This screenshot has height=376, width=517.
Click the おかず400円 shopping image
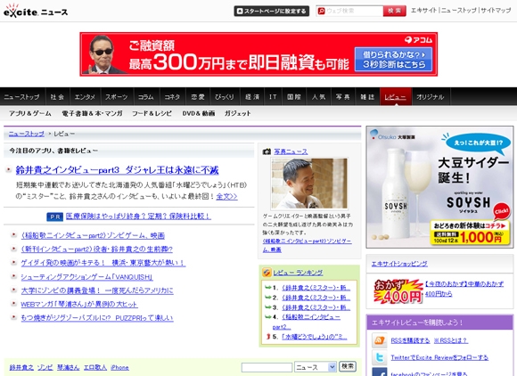398,291
